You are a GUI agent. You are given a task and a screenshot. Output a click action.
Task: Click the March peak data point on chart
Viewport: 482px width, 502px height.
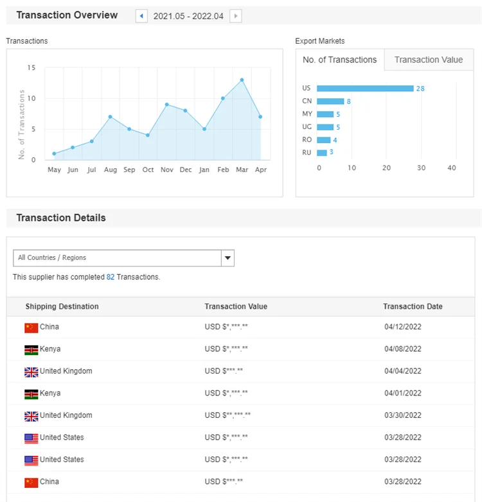(x=242, y=80)
